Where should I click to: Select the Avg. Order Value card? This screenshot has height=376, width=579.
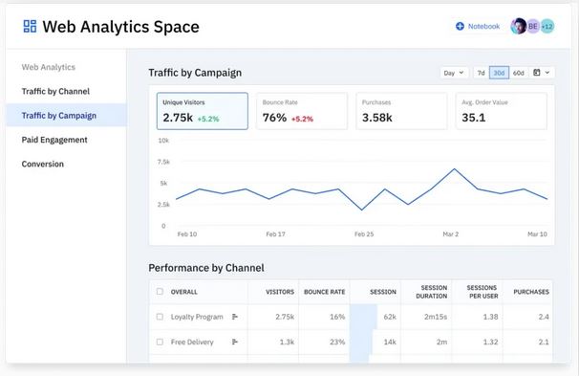501,111
